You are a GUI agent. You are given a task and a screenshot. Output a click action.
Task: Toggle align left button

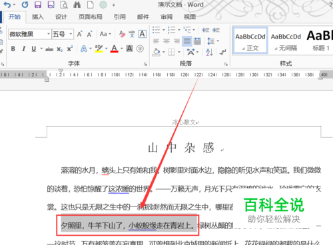click(156, 41)
